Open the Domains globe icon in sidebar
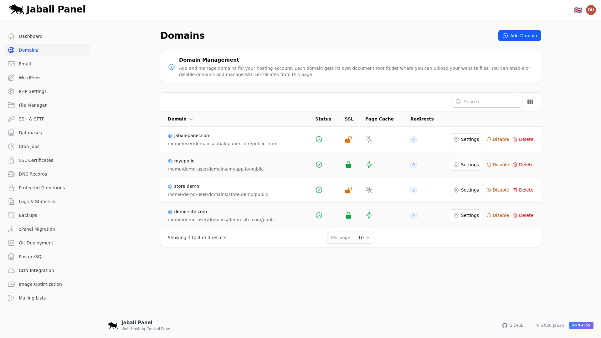Screen dimensions: 601x338 pyautogui.click(x=11, y=50)
